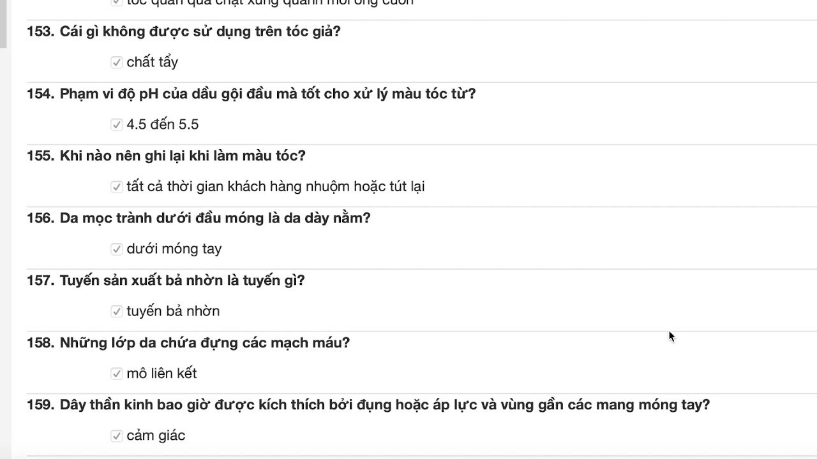Image resolution: width=817 pixels, height=459 pixels.
Task: Click answer "tất cả thời gian khách hàng nhuộm hoặc tút lại"
Action: 276,187
